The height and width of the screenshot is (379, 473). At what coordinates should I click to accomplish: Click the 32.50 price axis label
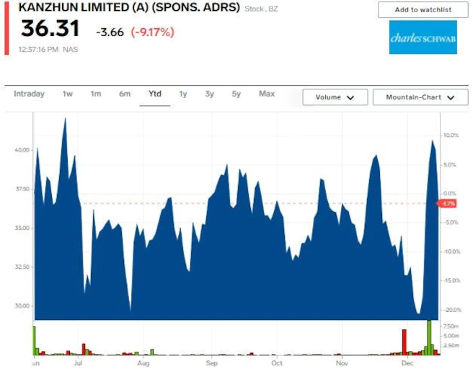pyautogui.click(x=22, y=267)
